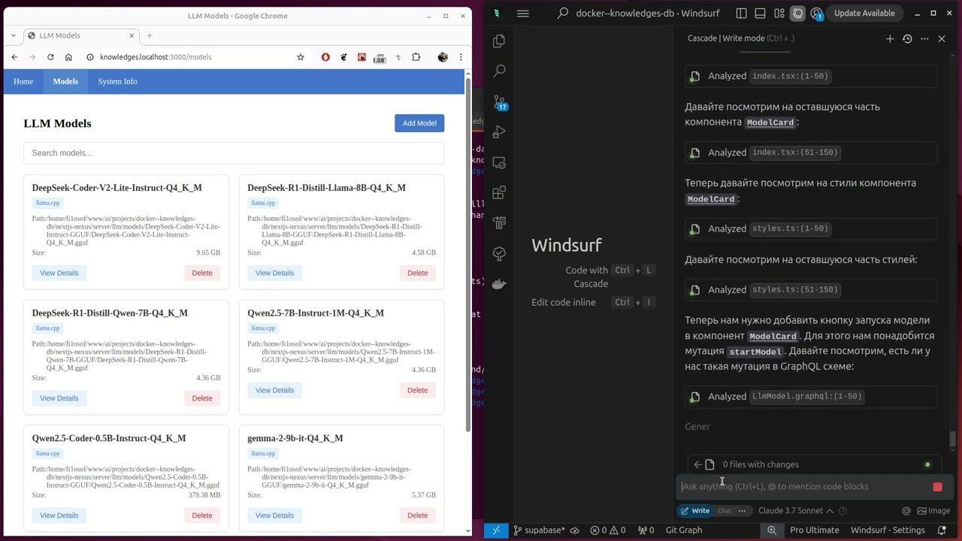Toggle the bottom panel layout icon
The height and width of the screenshot is (541, 962).
(760, 14)
